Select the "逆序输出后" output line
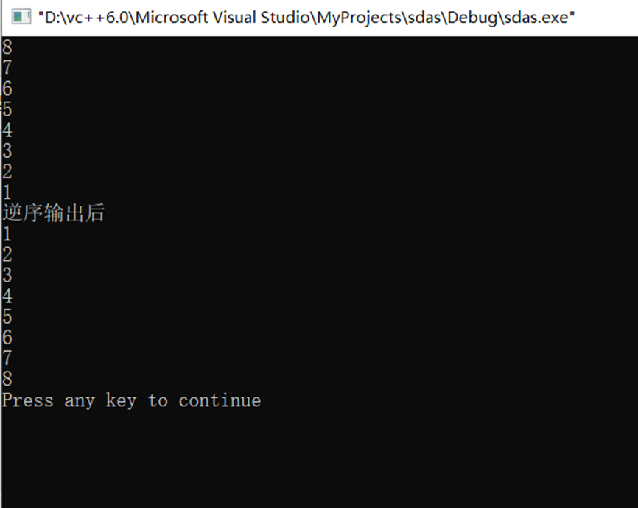The height and width of the screenshot is (508, 638). (x=54, y=213)
